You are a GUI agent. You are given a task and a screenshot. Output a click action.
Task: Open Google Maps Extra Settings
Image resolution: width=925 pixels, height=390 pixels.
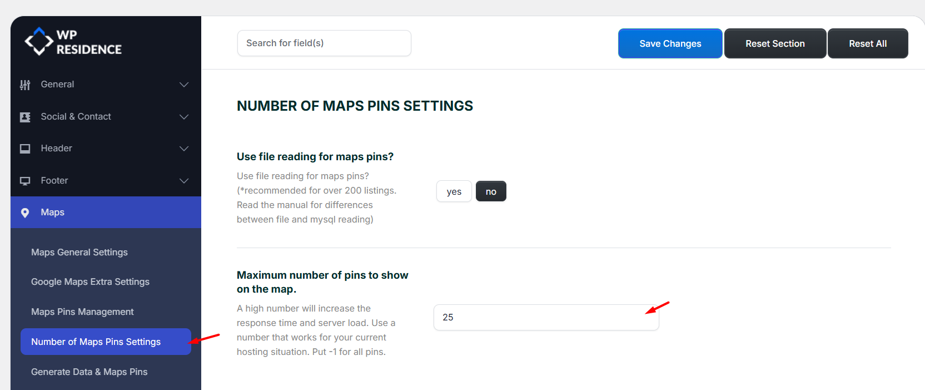tap(90, 282)
